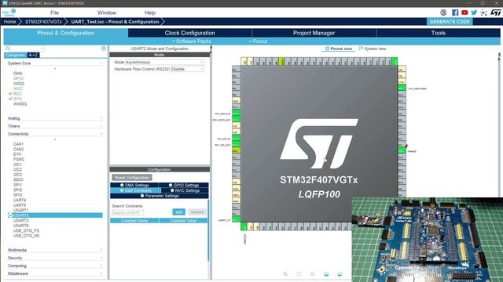Select USB_OTG_FS peripheral
Viewport: 503px width, 282px height.
[26, 230]
